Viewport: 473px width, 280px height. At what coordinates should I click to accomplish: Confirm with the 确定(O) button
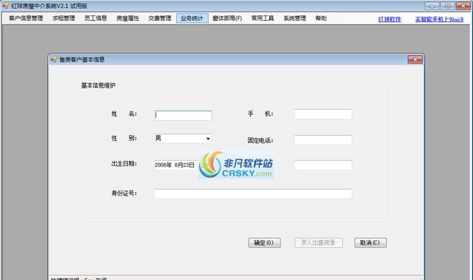click(x=265, y=243)
